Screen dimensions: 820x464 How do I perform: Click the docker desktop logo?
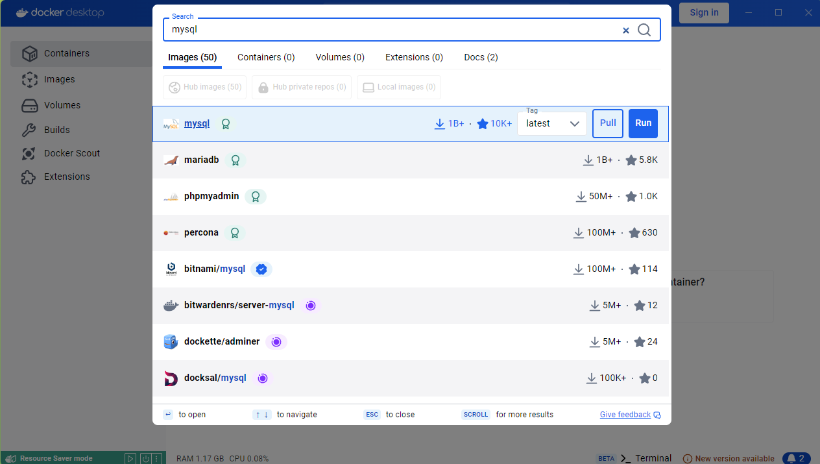coord(60,12)
